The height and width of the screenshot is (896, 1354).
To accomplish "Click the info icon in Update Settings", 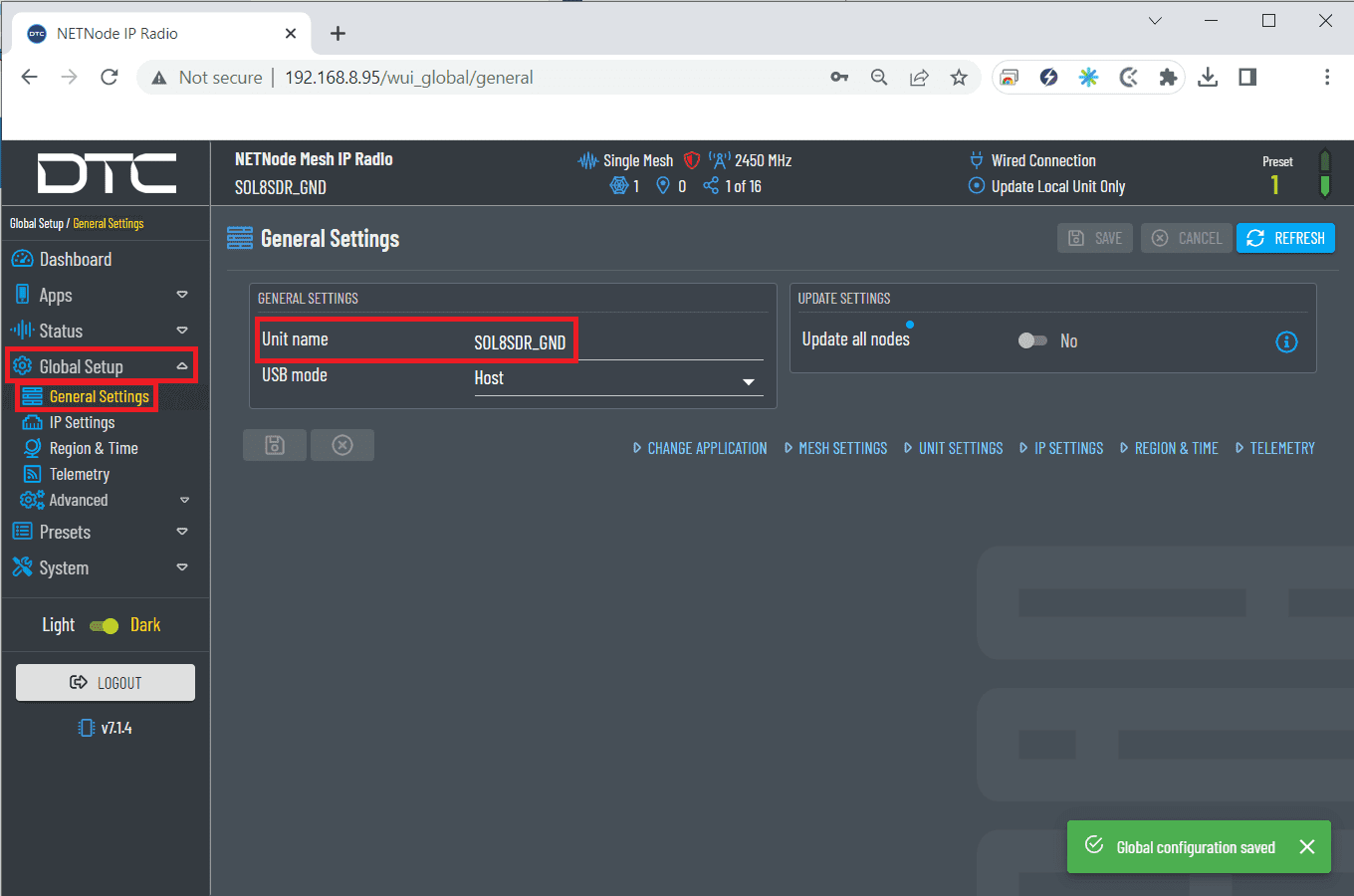I will pos(1286,342).
